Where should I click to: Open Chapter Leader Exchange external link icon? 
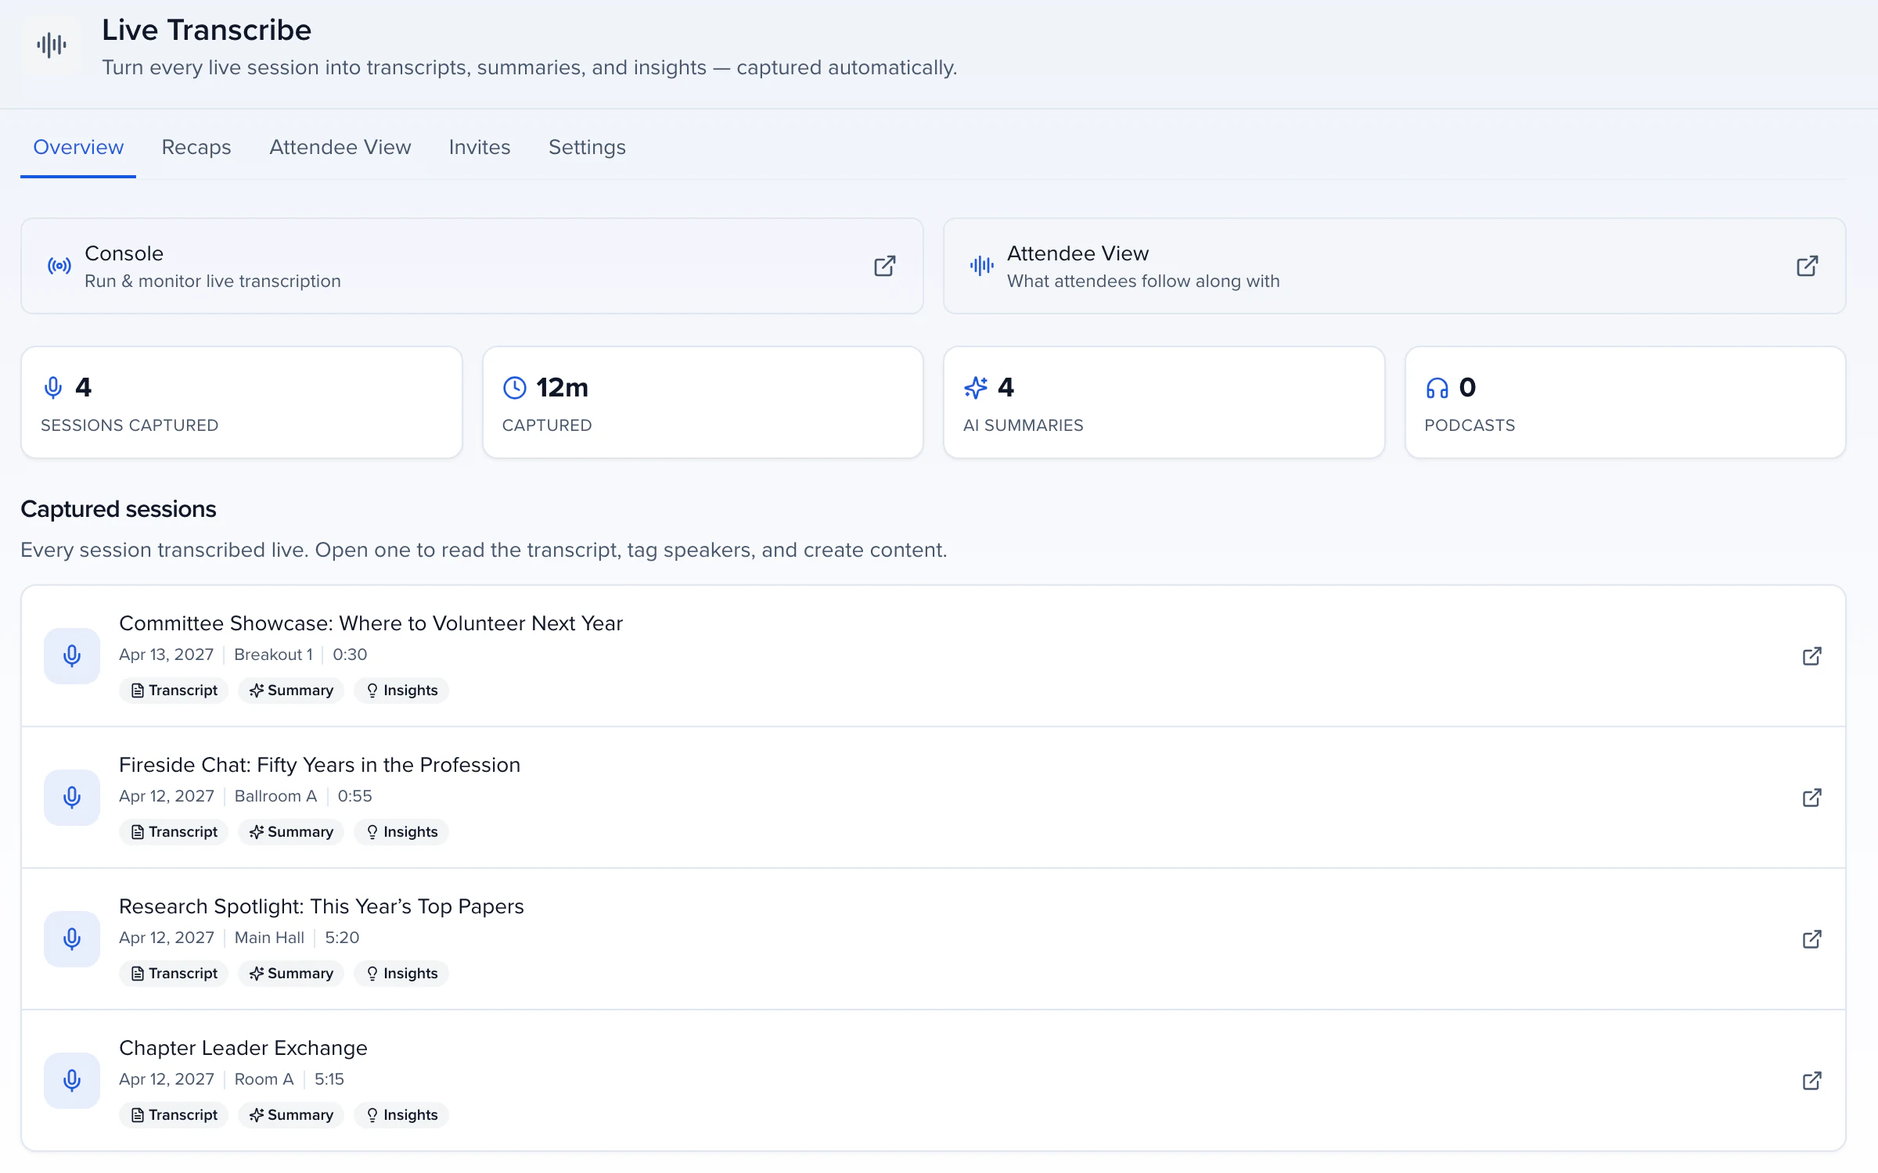pos(1811,1081)
